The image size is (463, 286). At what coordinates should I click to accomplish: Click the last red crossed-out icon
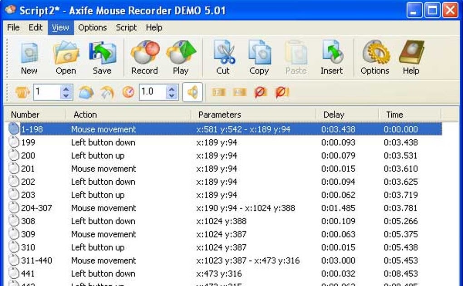tap(282, 93)
